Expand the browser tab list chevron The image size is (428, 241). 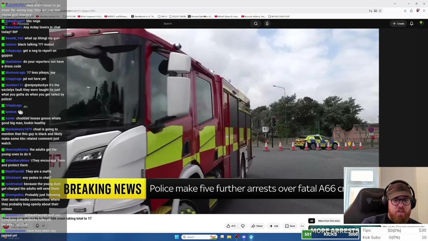pyautogui.click(x=395, y=4)
